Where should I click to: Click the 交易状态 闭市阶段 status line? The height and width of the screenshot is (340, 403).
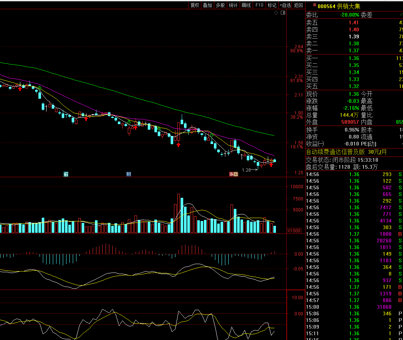pos(342,160)
